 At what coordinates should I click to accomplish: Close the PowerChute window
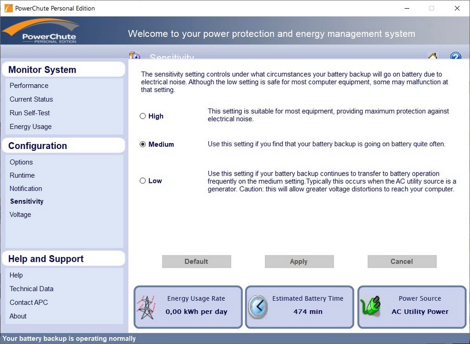coord(457,8)
